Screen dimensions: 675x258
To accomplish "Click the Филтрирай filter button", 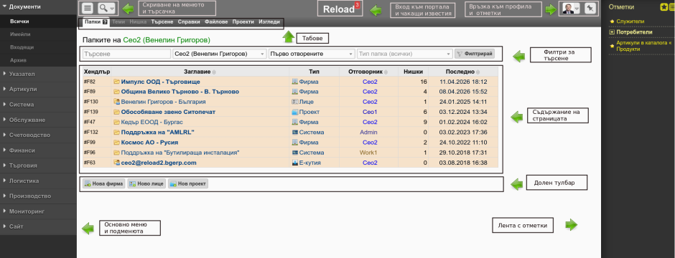I will point(475,54).
